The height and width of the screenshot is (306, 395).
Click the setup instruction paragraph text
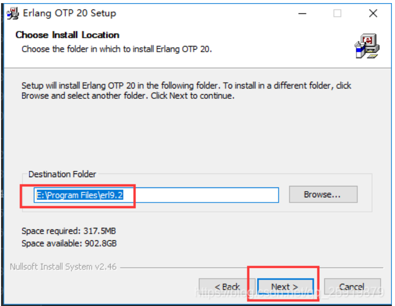coord(186,91)
